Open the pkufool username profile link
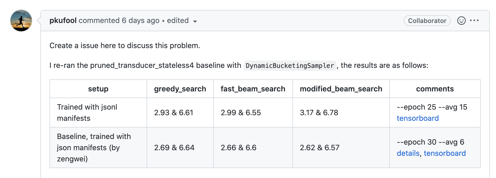The image size is (496, 178). pos(63,21)
